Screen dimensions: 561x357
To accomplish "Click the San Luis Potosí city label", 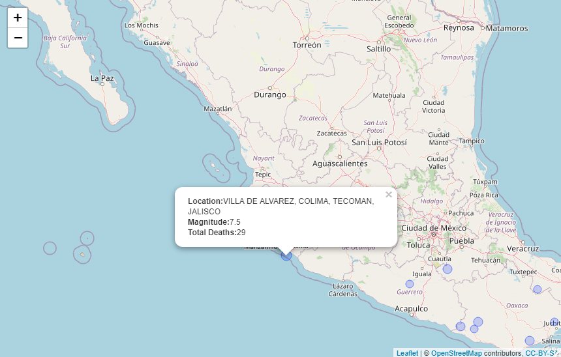I will click(x=379, y=142).
